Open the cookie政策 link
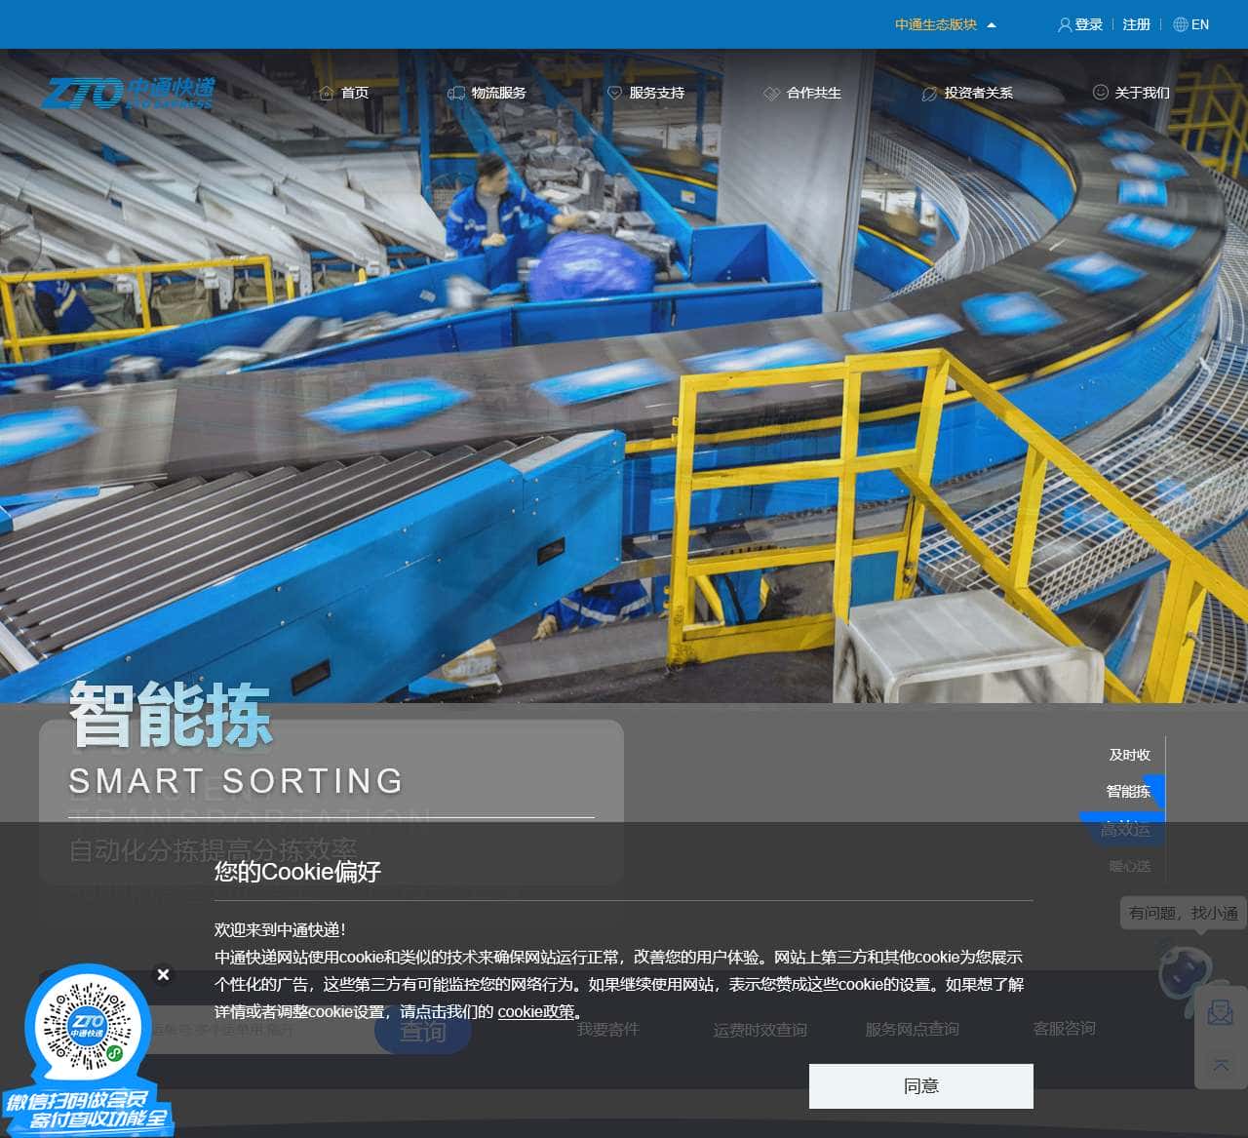The image size is (1248, 1138). 536,1011
